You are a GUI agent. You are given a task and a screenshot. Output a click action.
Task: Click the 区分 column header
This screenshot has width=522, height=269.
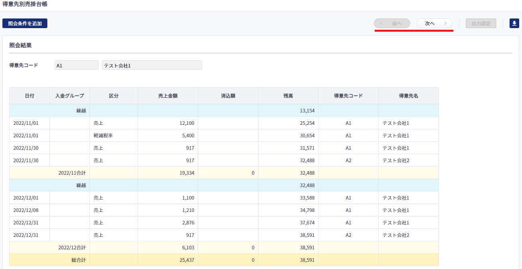[x=114, y=96]
